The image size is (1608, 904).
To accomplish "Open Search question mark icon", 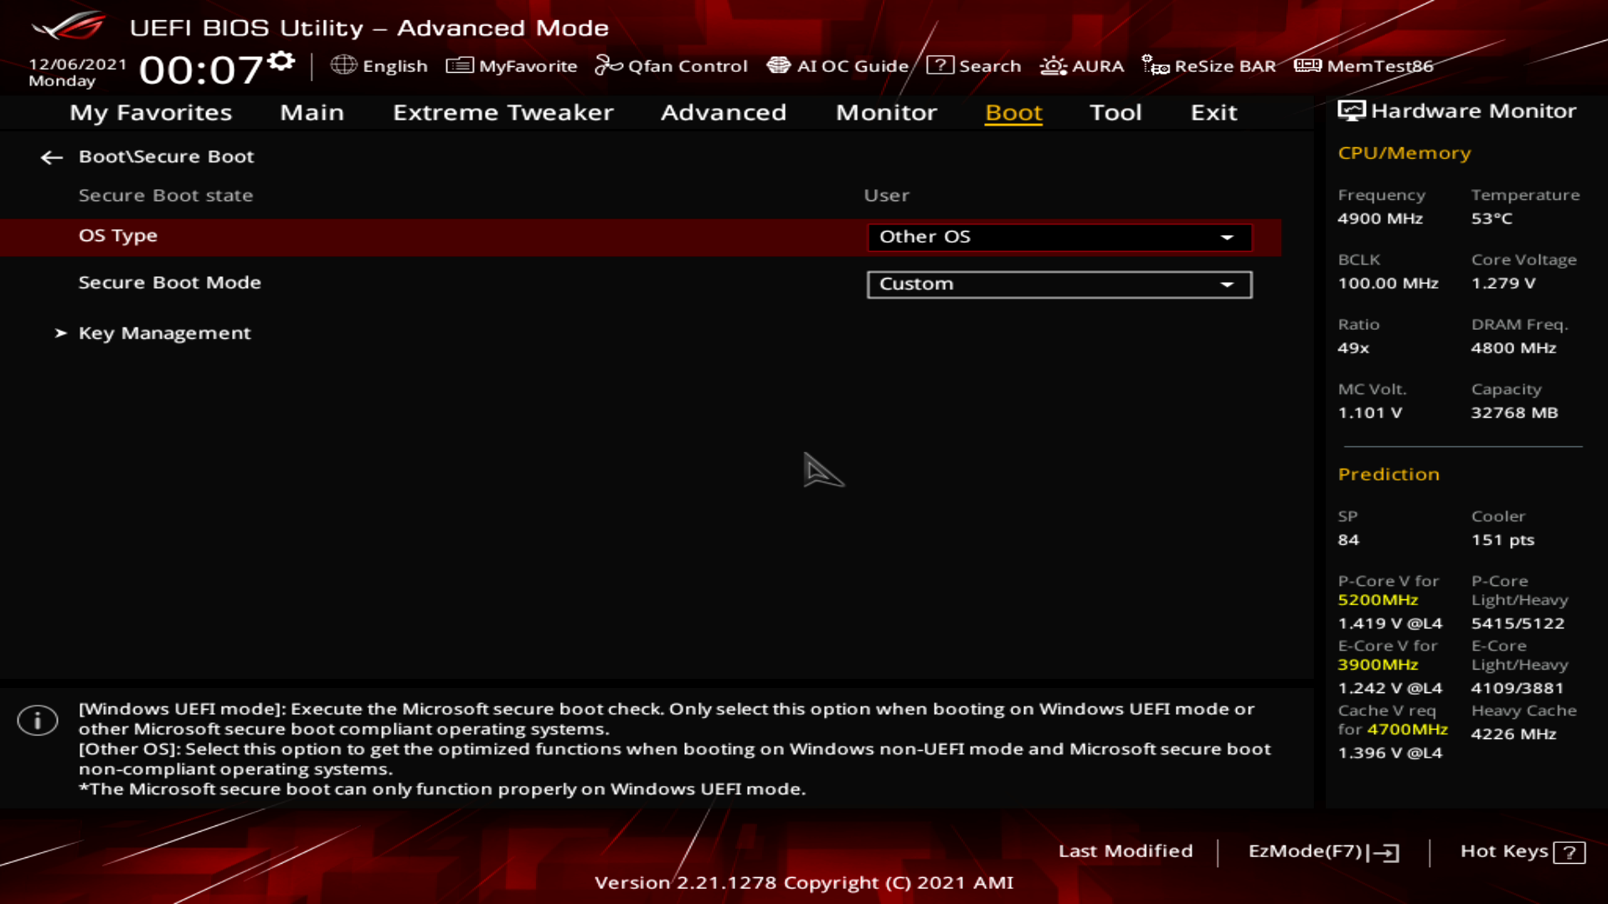I will pyautogui.click(x=940, y=65).
